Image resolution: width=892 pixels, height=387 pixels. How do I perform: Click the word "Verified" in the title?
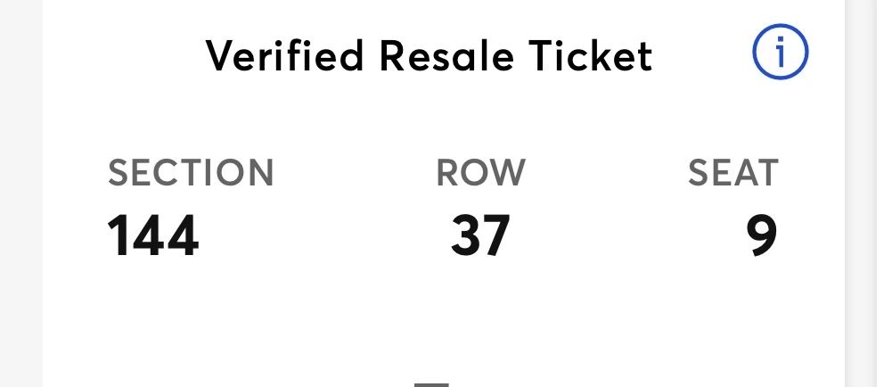[x=285, y=56]
